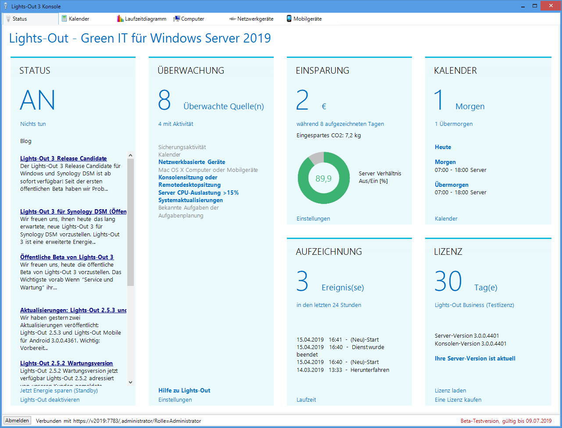Click the Abmelden button

pos(17,421)
